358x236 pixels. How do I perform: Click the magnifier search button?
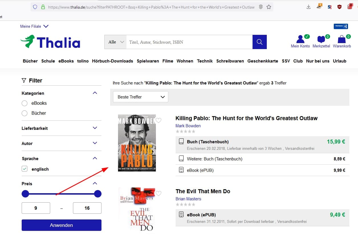(x=259, y=42)
